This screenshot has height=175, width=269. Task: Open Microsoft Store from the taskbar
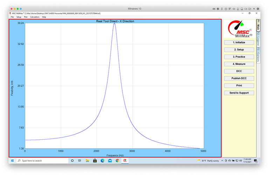pyautogui.click(x=95, y=161)
